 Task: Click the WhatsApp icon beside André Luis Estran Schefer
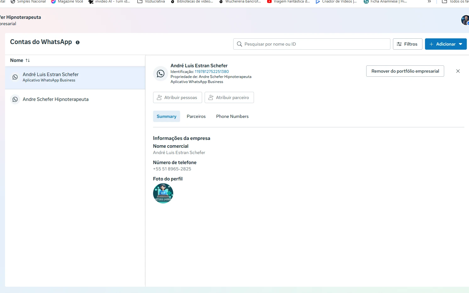[15, 77]
